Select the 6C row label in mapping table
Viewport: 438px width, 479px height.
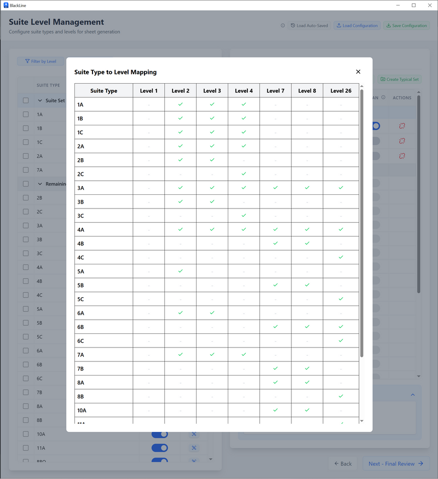coord(80,341)
